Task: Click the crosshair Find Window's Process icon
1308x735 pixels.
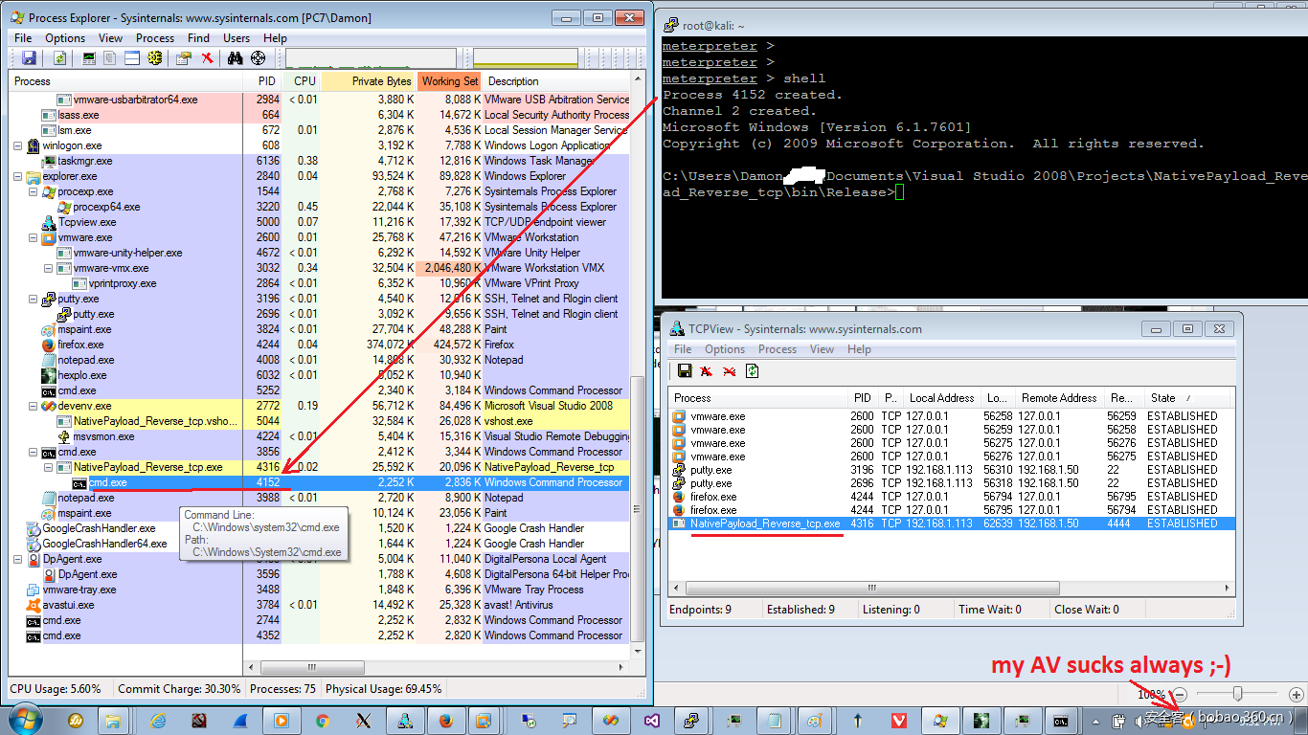Action: (x=258, y=58)
